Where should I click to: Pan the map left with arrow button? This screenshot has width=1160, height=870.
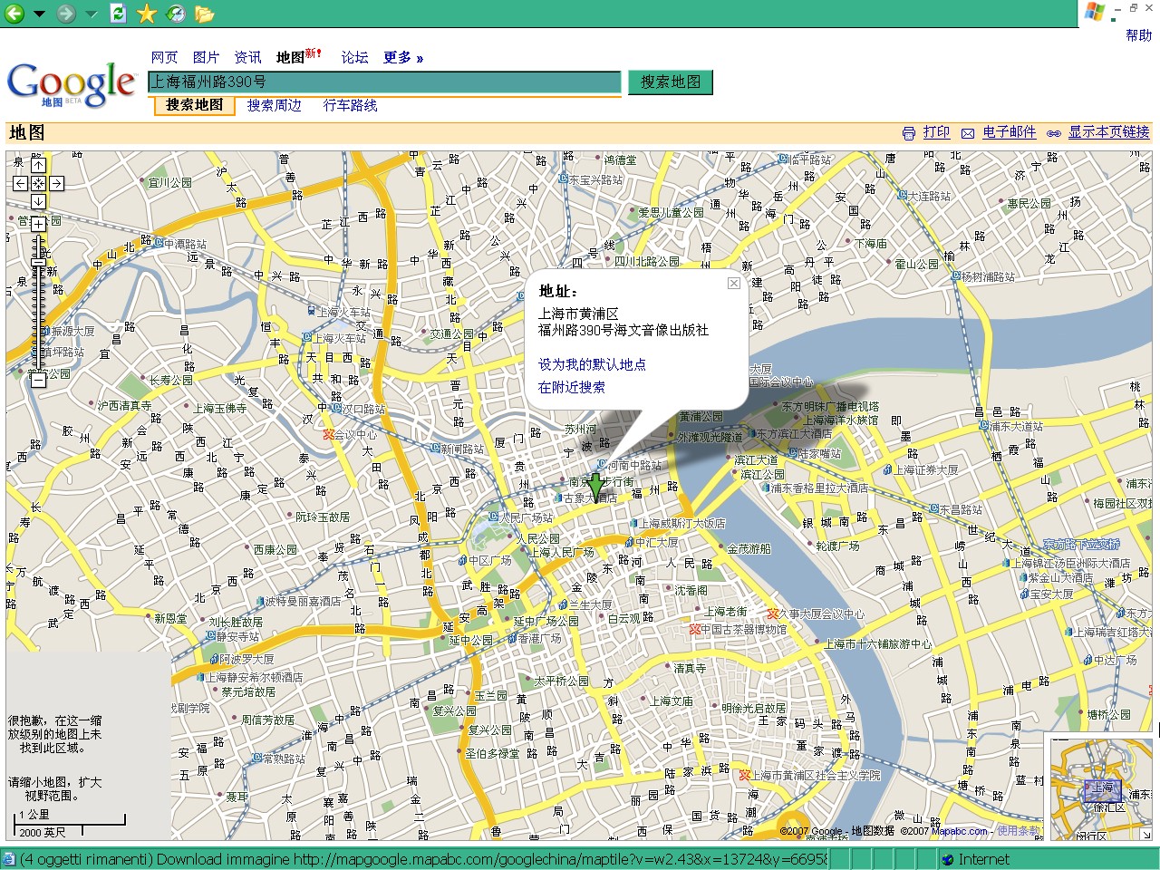click(x=21, y=183)
